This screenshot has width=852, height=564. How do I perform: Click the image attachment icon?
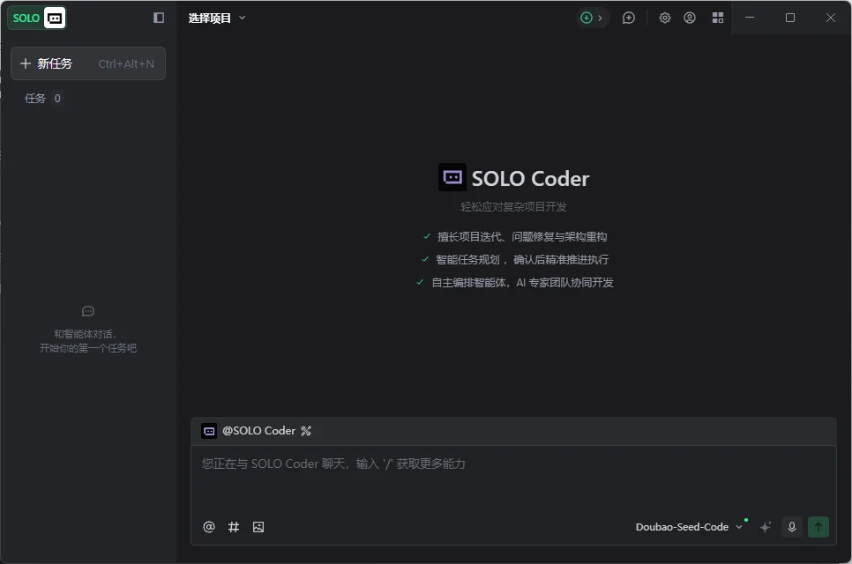[258, 527]
